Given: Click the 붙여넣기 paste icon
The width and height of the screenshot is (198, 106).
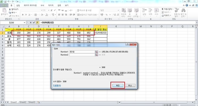Looking at the screenshot, I should coord(4,10).
